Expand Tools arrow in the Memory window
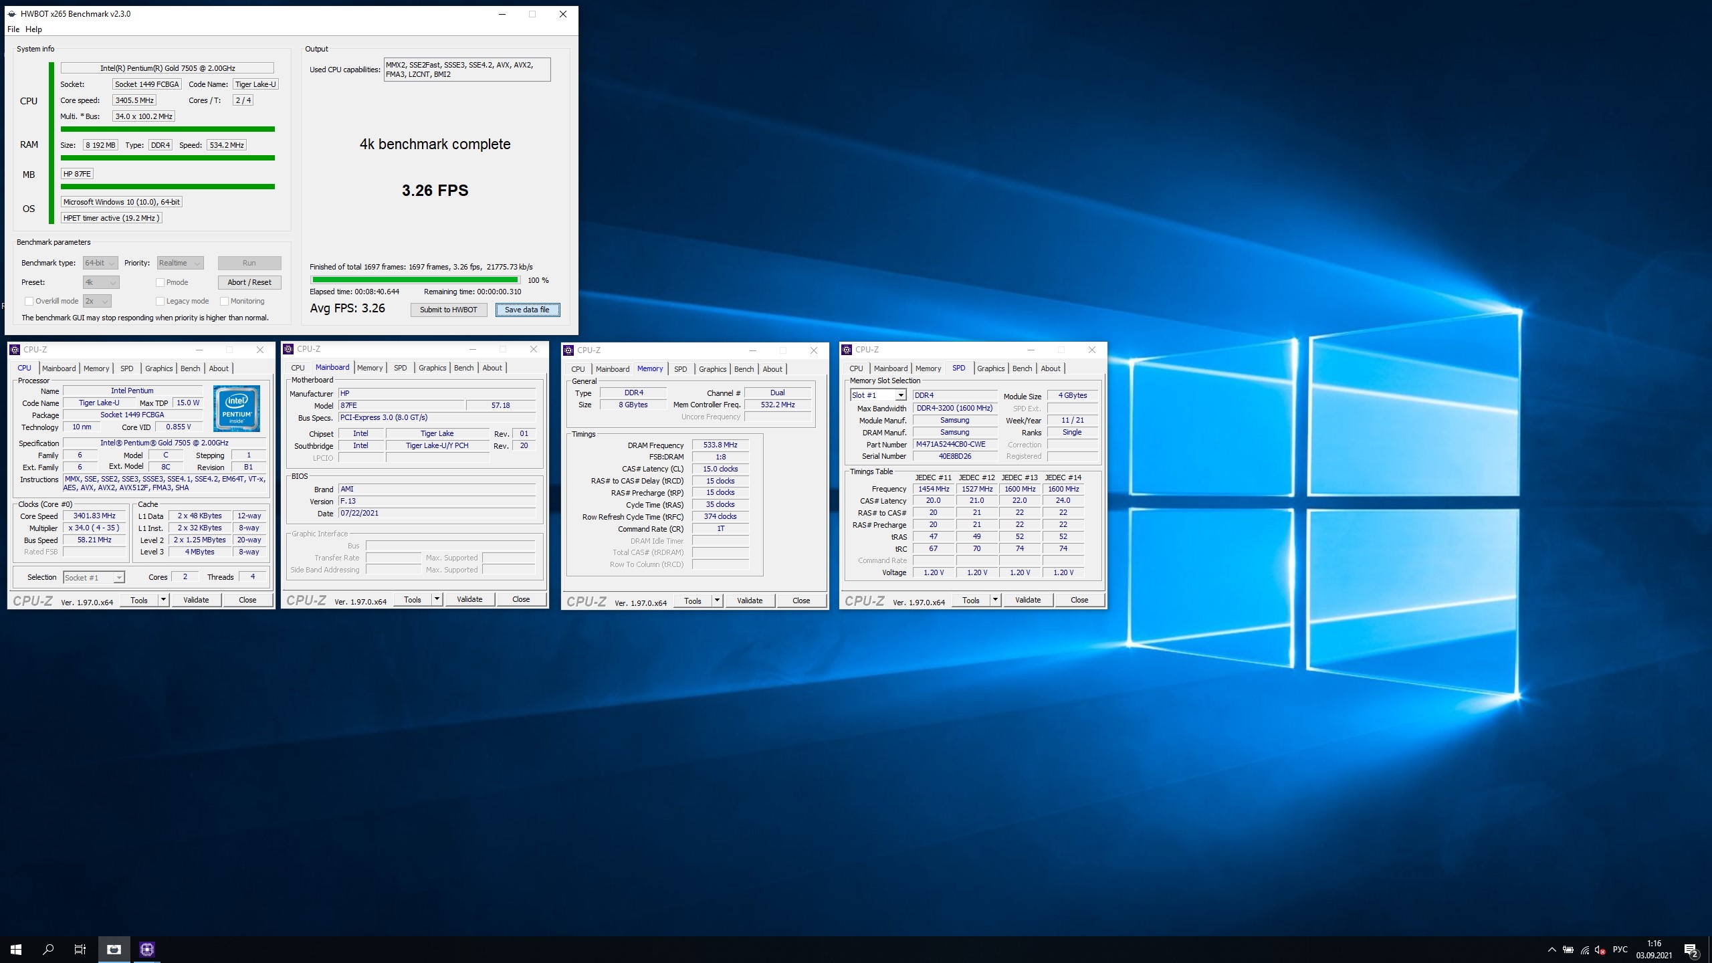 point(717,601)
